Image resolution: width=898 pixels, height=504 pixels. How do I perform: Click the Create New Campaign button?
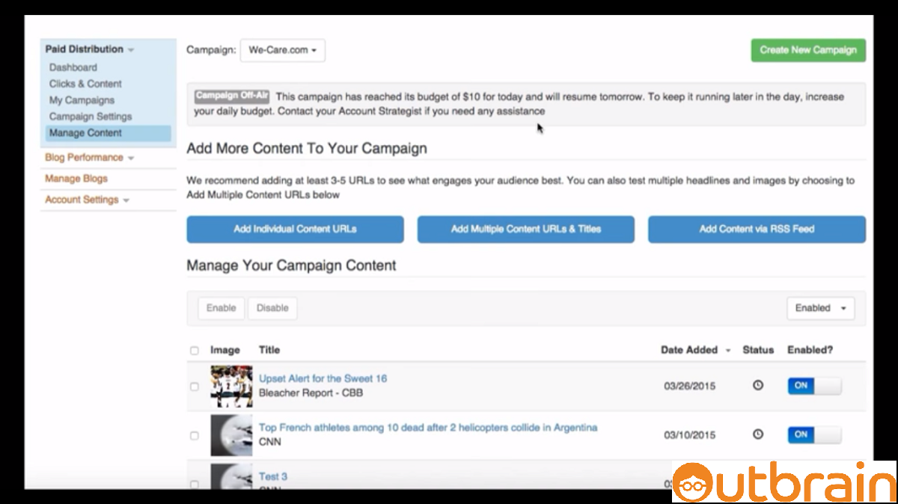tap(808, 50)
